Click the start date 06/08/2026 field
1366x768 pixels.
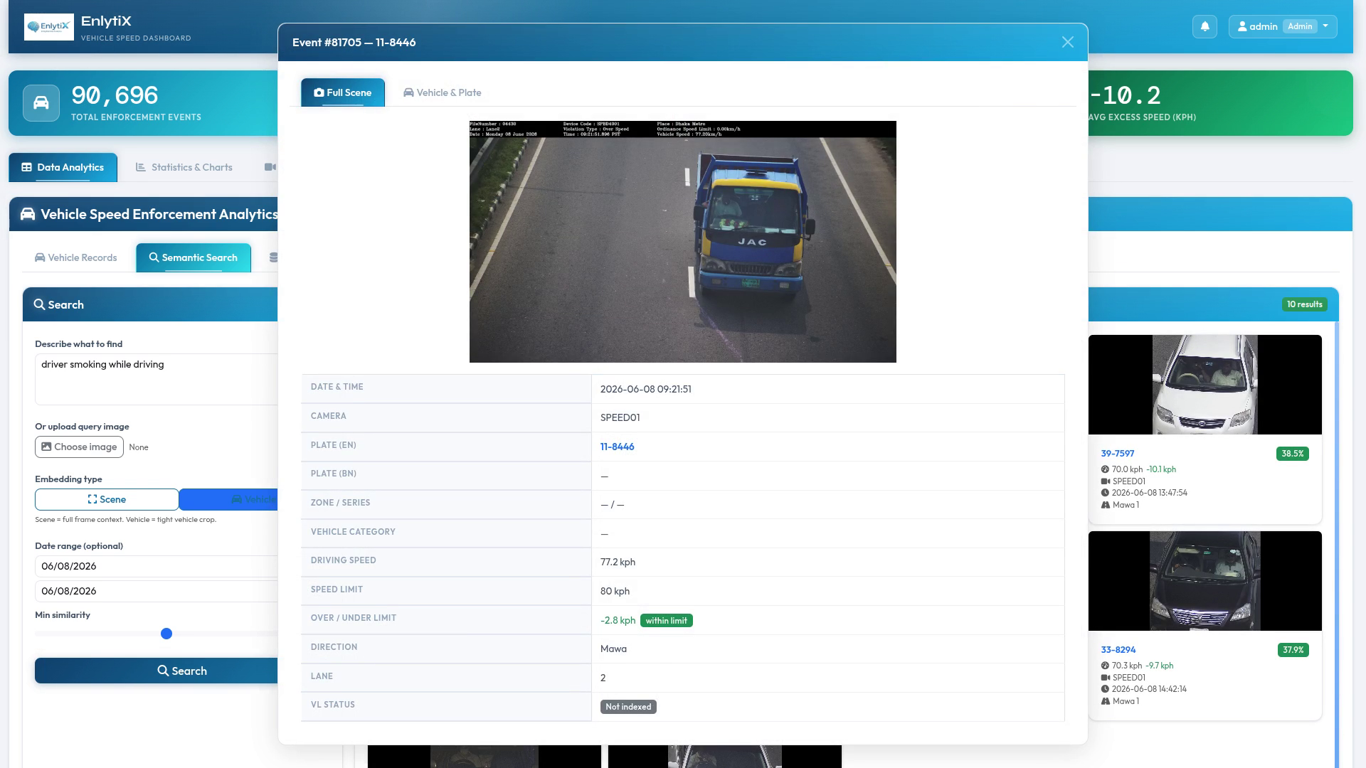pyautogui.click(x=157, y=566)
